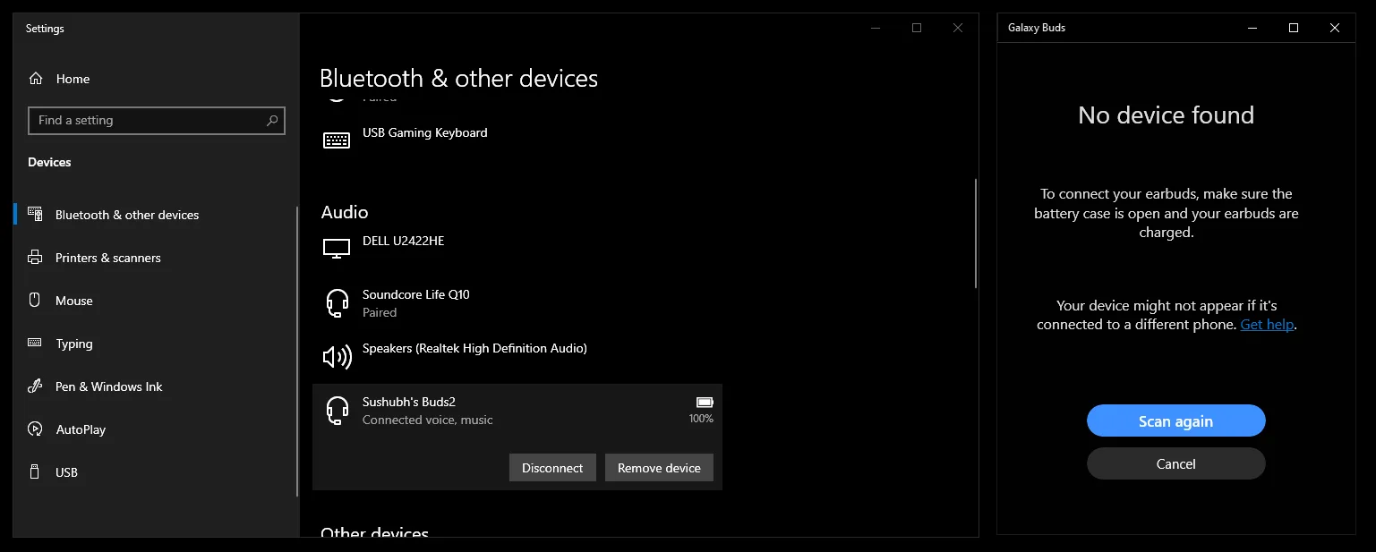
Task: Click the Realtek Speakers volume icon
Action: (337, 357)
